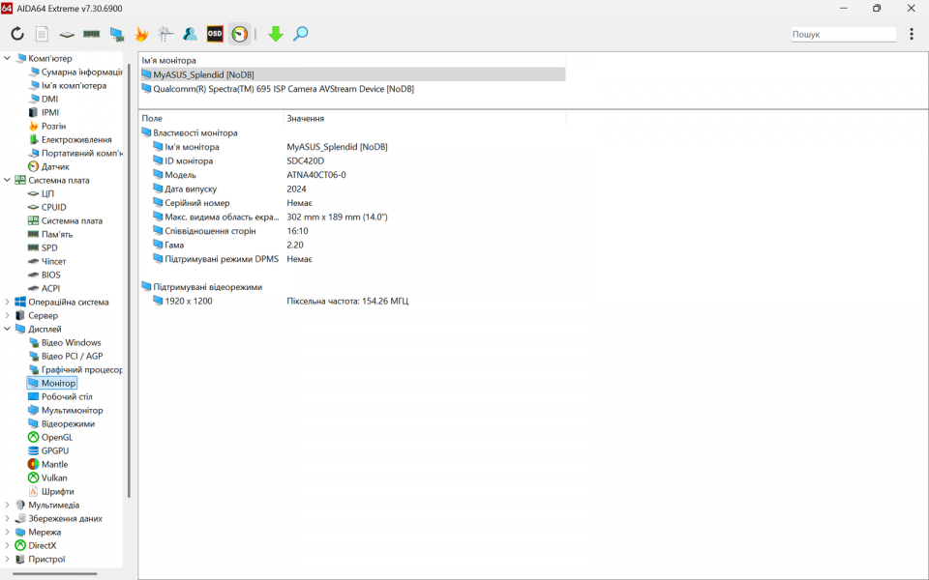The width and height of the screenshot is (929, 580).
Task: Expand the Збереження даних node
Action: pyautogui.click(x=7, y=518)
